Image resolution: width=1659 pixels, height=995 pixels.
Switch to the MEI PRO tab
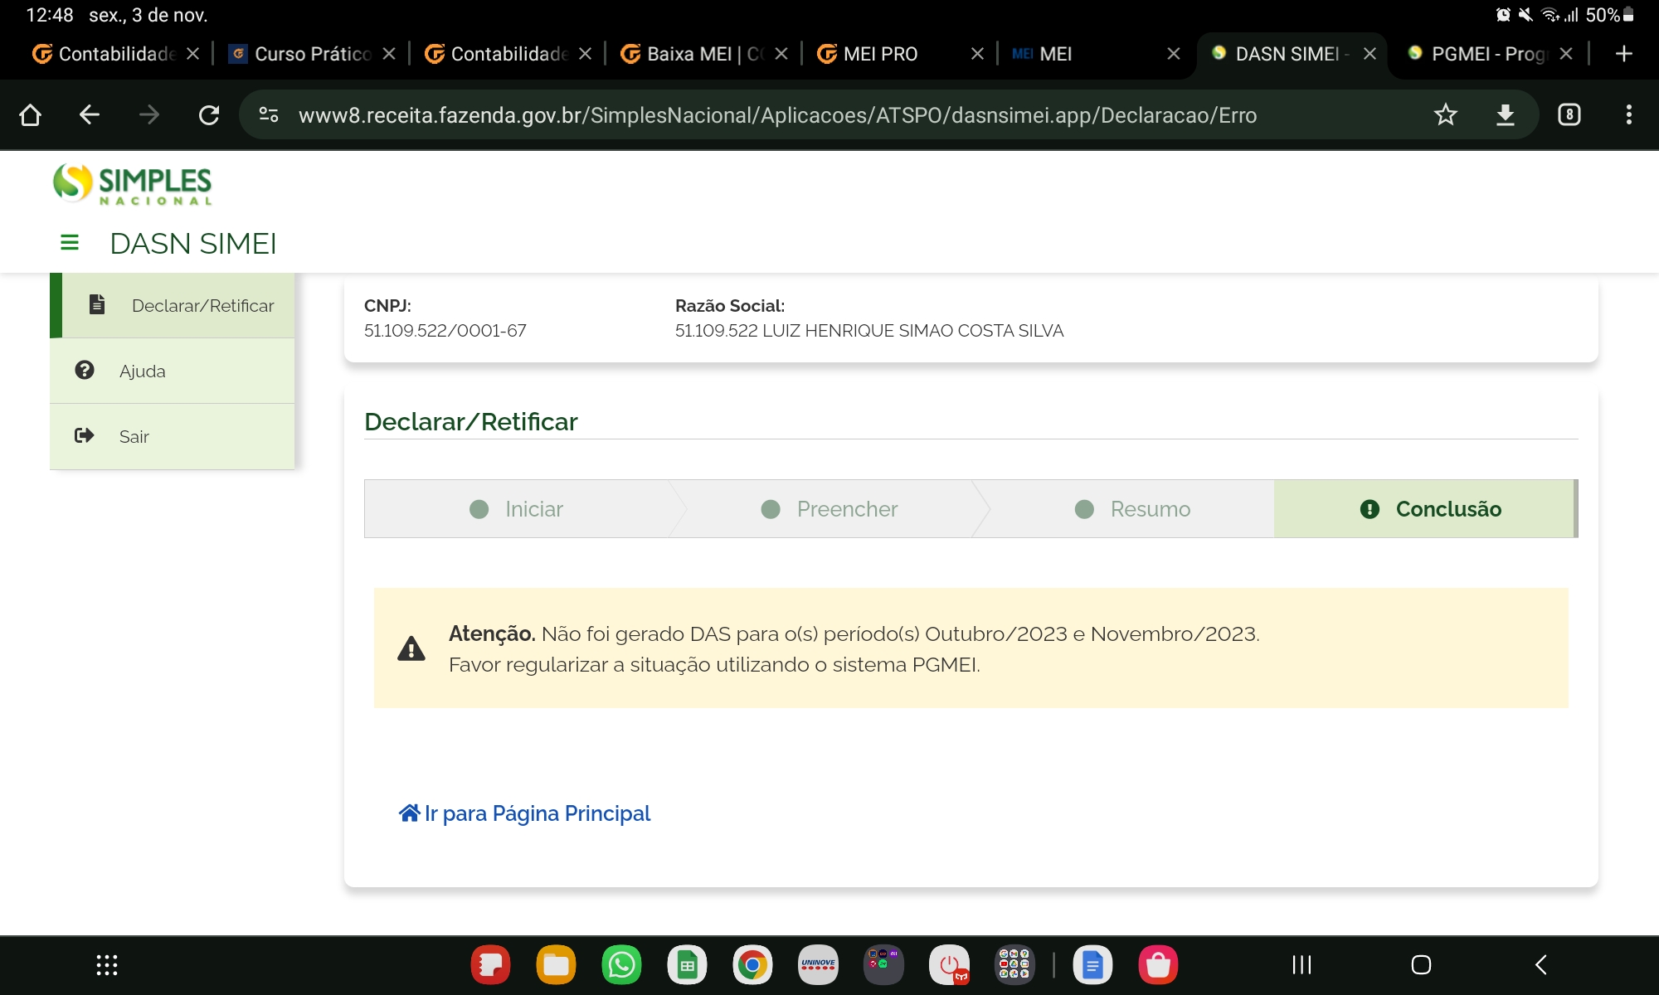tap(891, 54)
